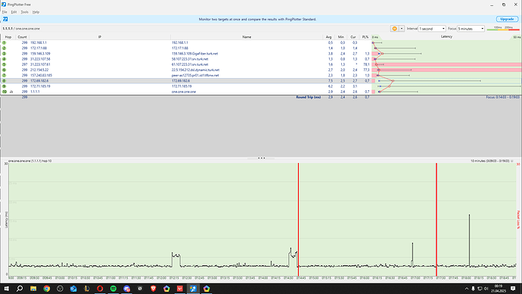Launch Brave browser from the taskbar
Screen dimensions: 522x294
(153, 289)
